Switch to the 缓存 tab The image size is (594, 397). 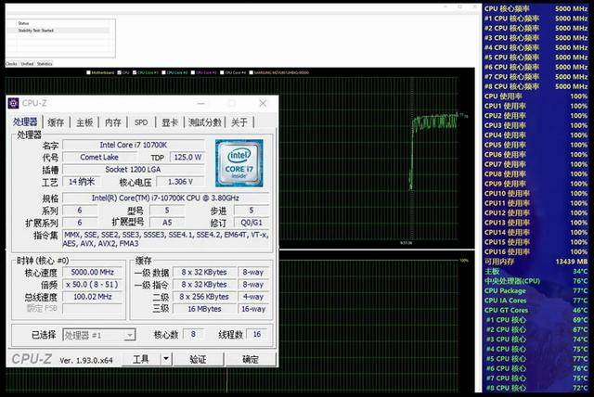tap(56, 122)
